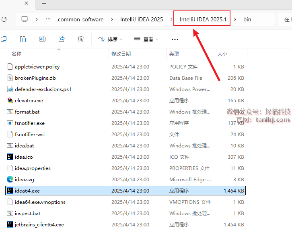Sort by 名称 column header

pos(16,54)
